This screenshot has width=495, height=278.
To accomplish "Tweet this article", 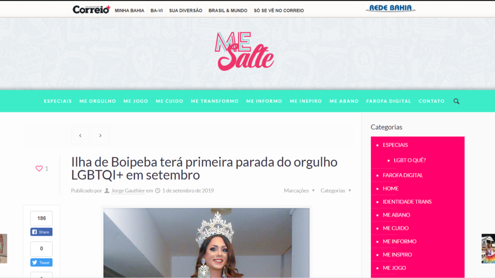I will tap(42, 263).
